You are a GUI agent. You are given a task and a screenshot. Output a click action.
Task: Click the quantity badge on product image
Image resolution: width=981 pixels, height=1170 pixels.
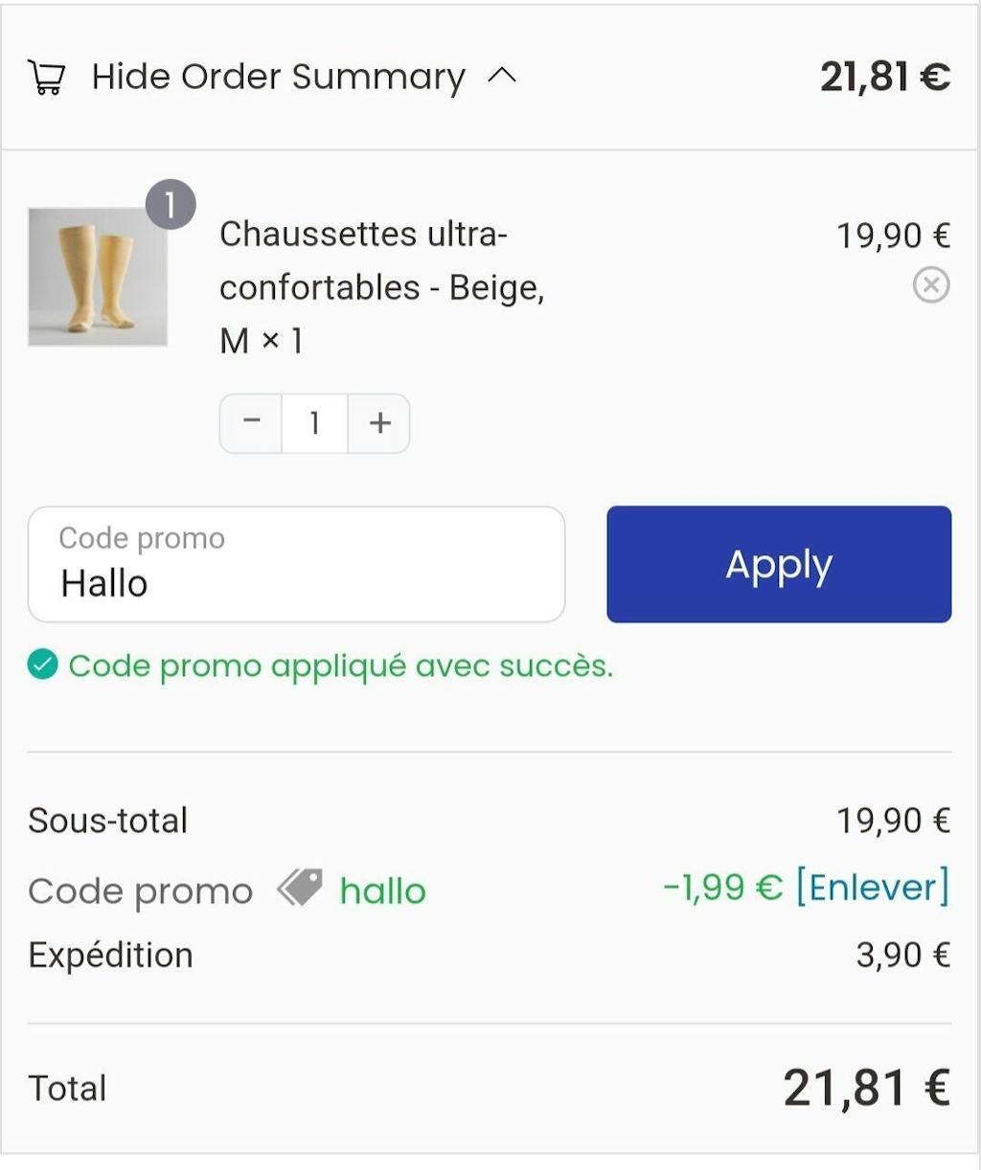[x=171, y=205]
